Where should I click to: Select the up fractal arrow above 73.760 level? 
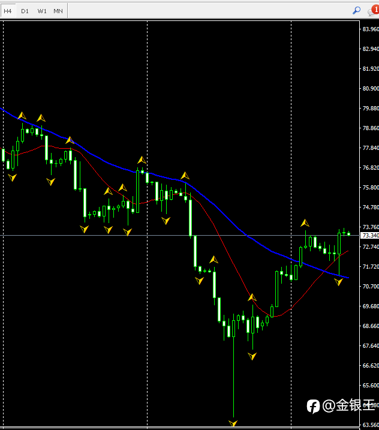pos(305,223)
